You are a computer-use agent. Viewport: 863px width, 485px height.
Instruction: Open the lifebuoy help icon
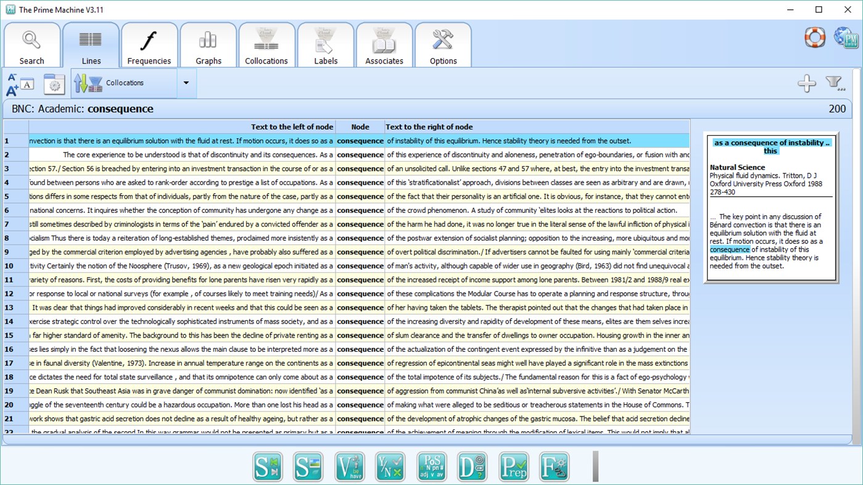(x=815, y=38)
